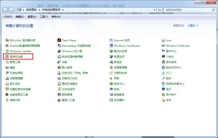Click the Flash Player icon
The width and height of the screenshot is (218, 138).
(x=59, y=40)
